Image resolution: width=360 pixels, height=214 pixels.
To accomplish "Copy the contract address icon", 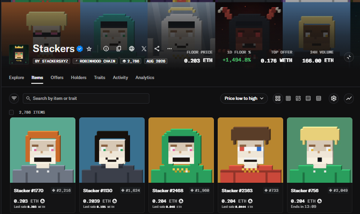I will pyautogui.click(x=119, y=49).
